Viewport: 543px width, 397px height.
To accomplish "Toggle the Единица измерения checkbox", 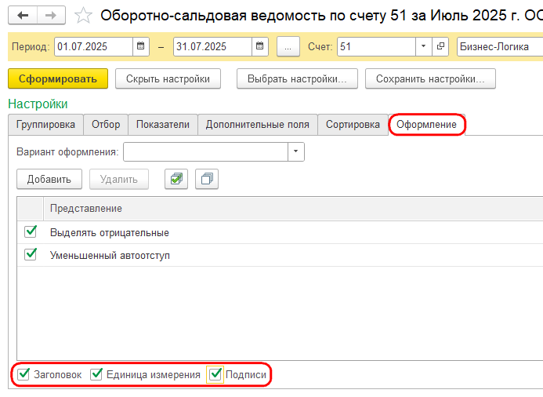I will (96, 374).
